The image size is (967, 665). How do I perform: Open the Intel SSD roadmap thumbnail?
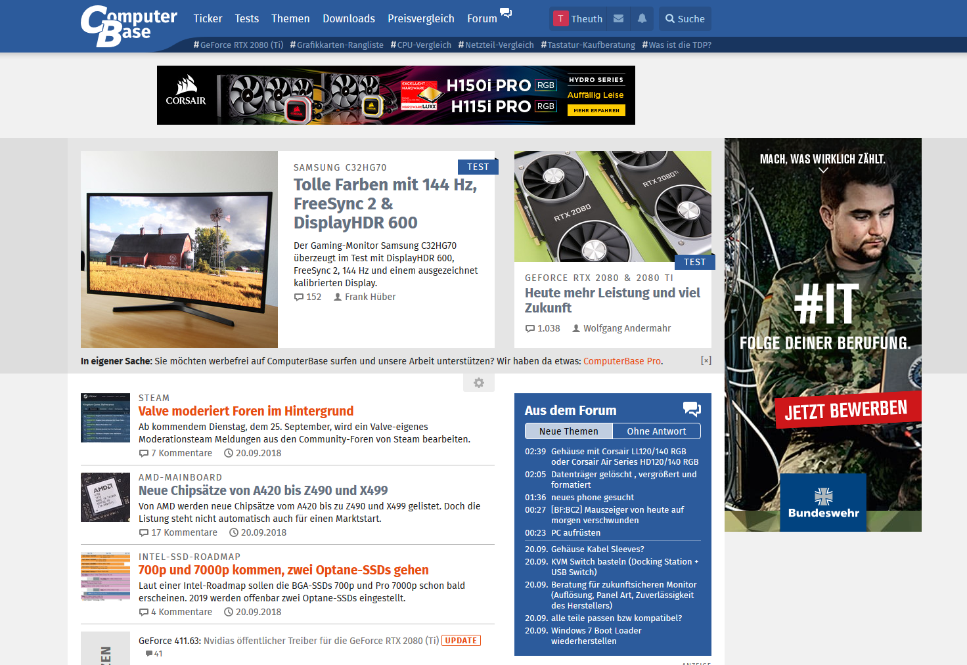click(105, 576)
